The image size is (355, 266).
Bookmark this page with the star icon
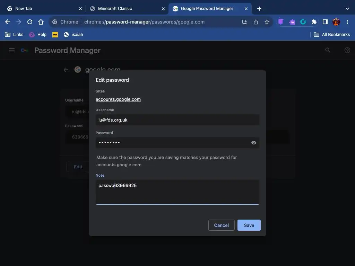pos(267,22)
